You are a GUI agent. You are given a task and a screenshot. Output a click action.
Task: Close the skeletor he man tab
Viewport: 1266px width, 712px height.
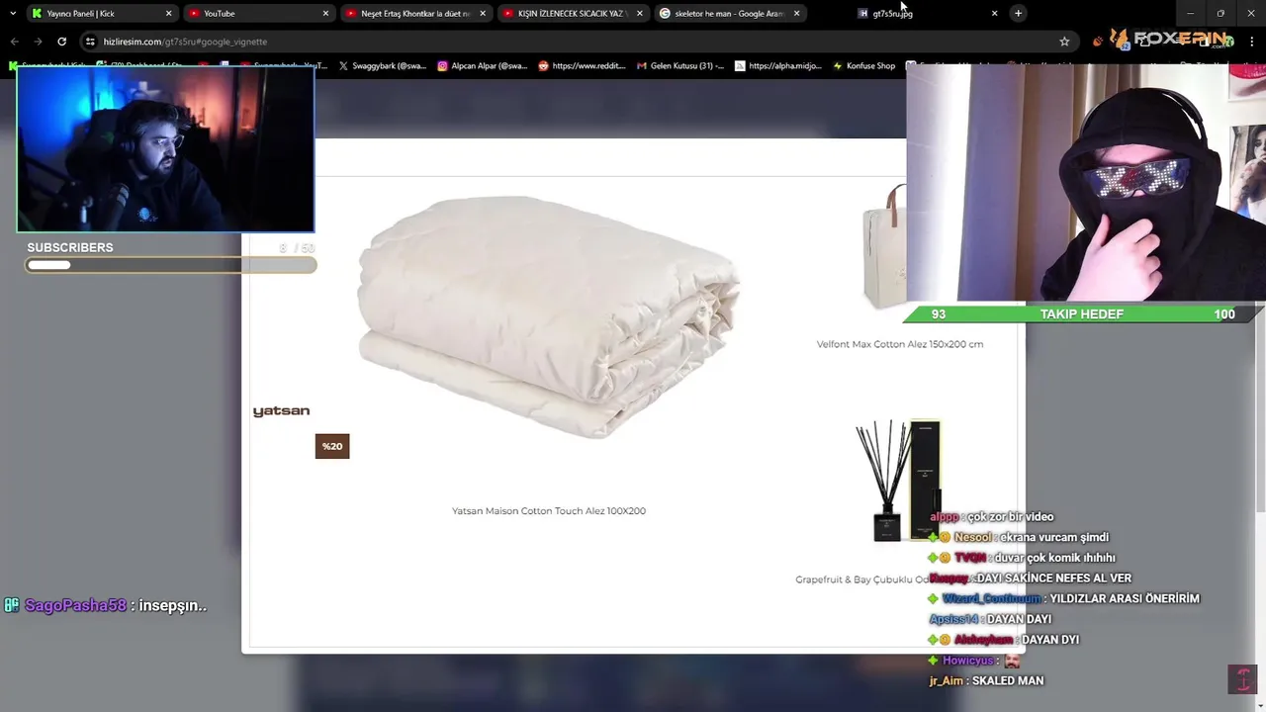coord(797,14)
